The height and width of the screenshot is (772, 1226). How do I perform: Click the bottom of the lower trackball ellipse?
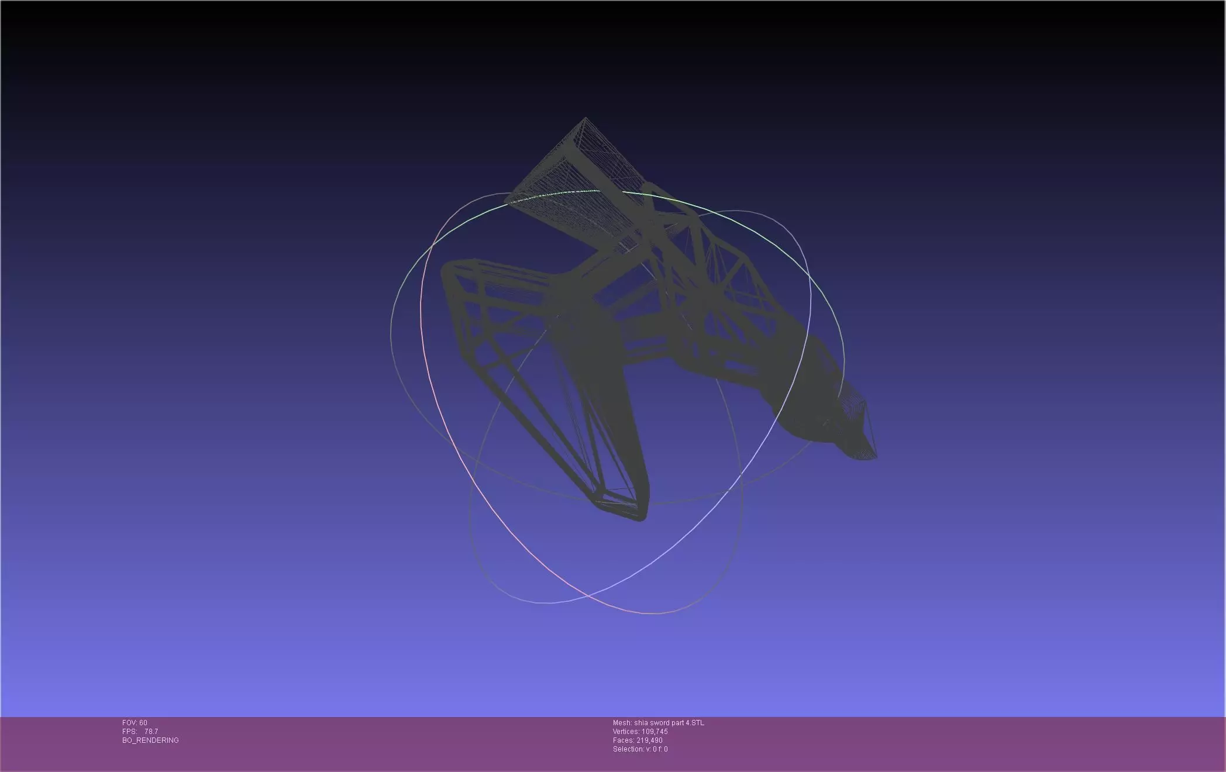pos(649,614)
